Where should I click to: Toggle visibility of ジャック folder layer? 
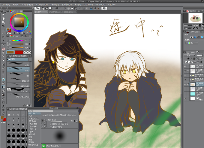[185, 80]
